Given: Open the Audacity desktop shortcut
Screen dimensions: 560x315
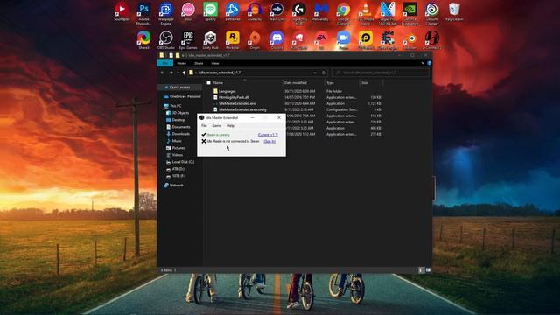Looking at the screenshot, I should 255,11.
